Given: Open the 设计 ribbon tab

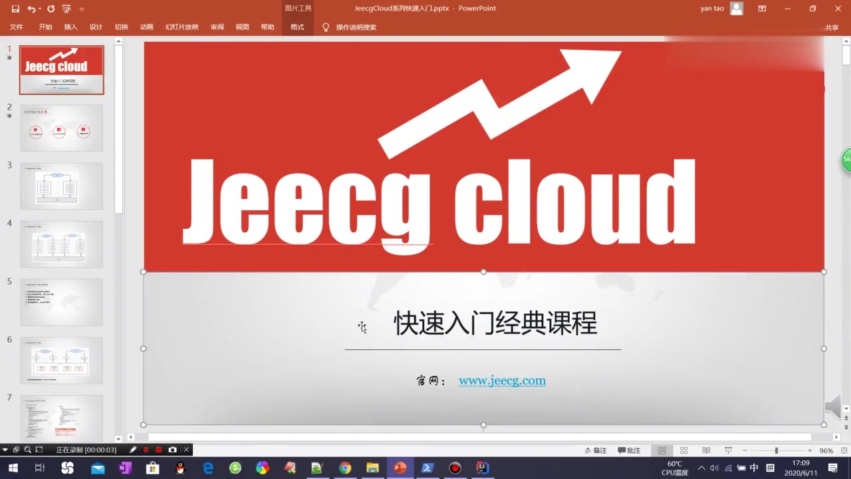Looking at the screenshot, I should pos(96,27).
